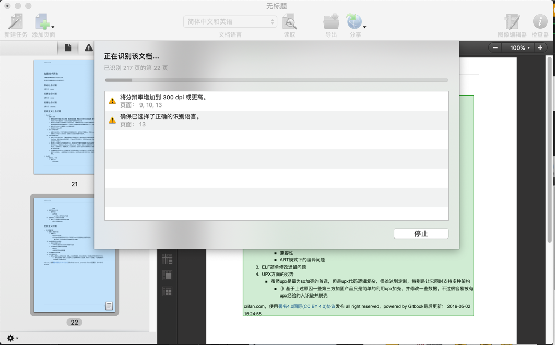Click the zoom in plus button

coord(540,47)
